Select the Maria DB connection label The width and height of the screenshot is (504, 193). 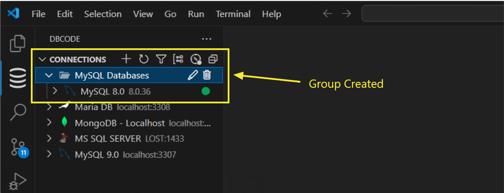tap(93, 107)
